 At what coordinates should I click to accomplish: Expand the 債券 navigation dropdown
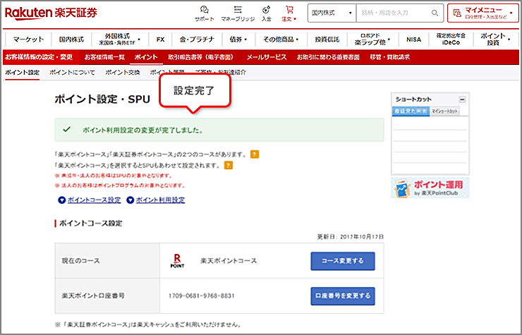238,39
